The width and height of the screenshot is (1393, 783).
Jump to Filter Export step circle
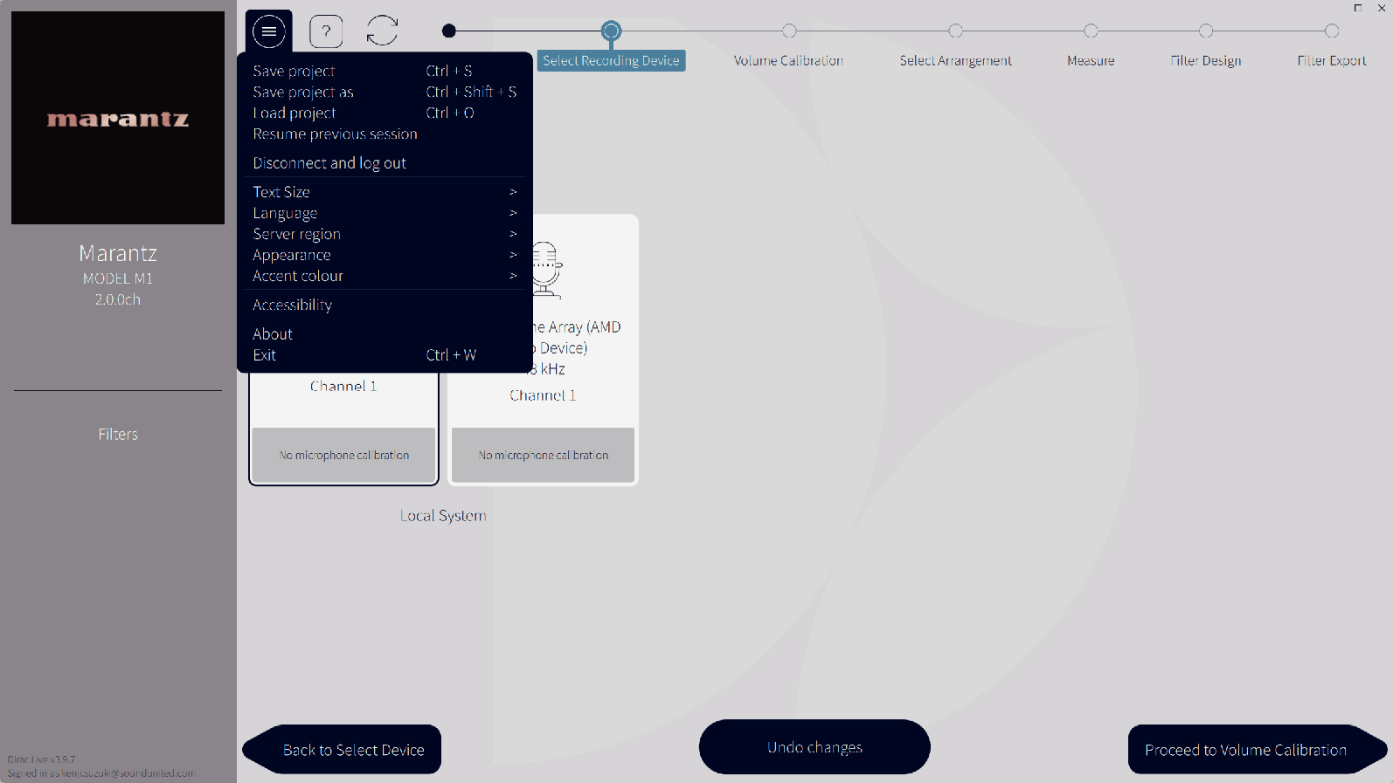(1332, 31)
